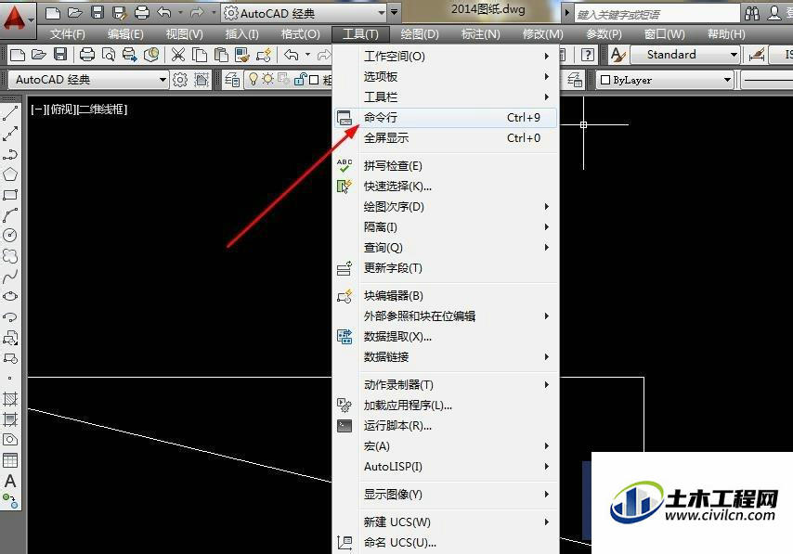The height and width of the screenshot is (554, 793).
Task: Select the Hatch tool
Action: [x=10, y=399]
